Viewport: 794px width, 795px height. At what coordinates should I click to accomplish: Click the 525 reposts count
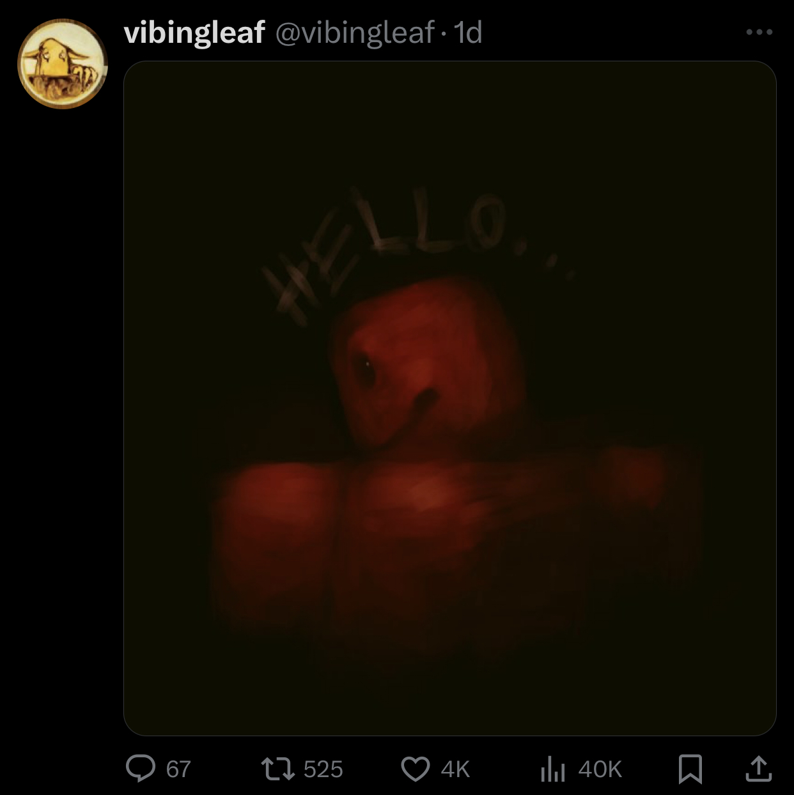click(323, 769)
